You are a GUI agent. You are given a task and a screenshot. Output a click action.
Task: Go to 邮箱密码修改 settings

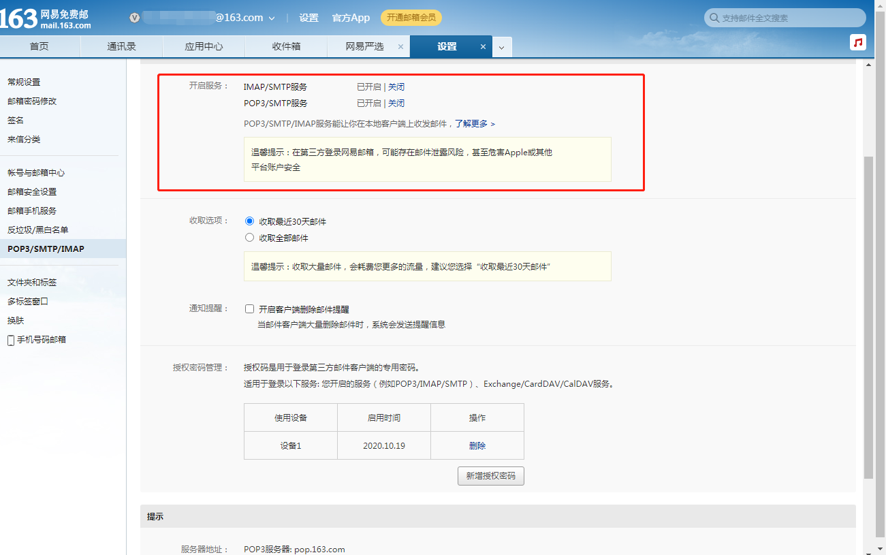[x=32, y=101]
